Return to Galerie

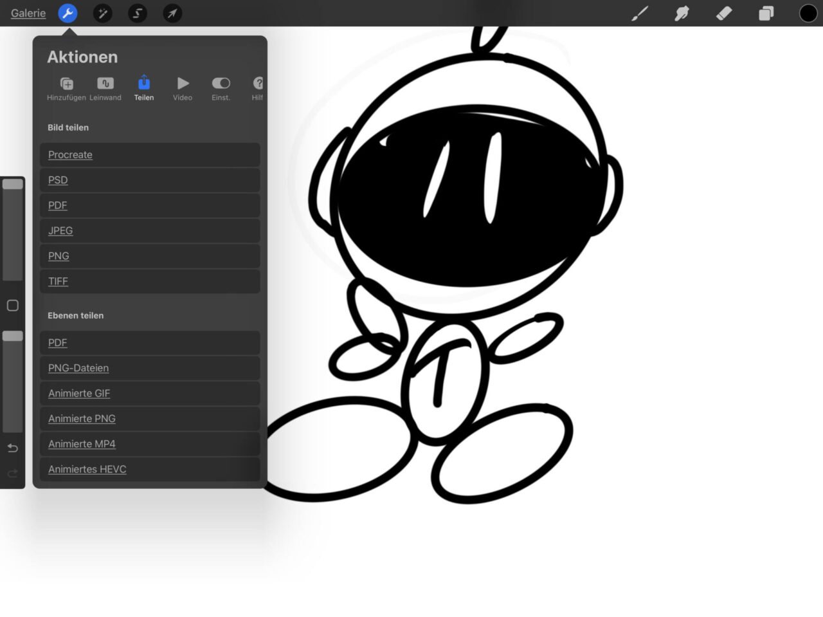tap(28, 13)
